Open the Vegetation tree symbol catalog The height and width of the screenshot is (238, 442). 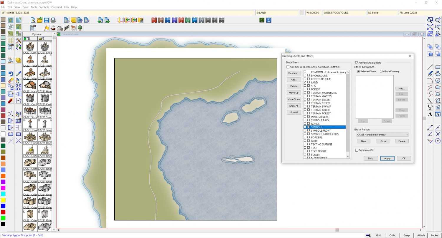(x=80, y=28)
